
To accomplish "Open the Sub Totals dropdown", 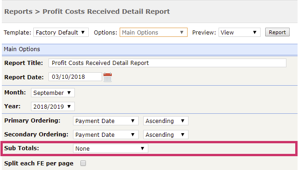I will tap(110, 148).
